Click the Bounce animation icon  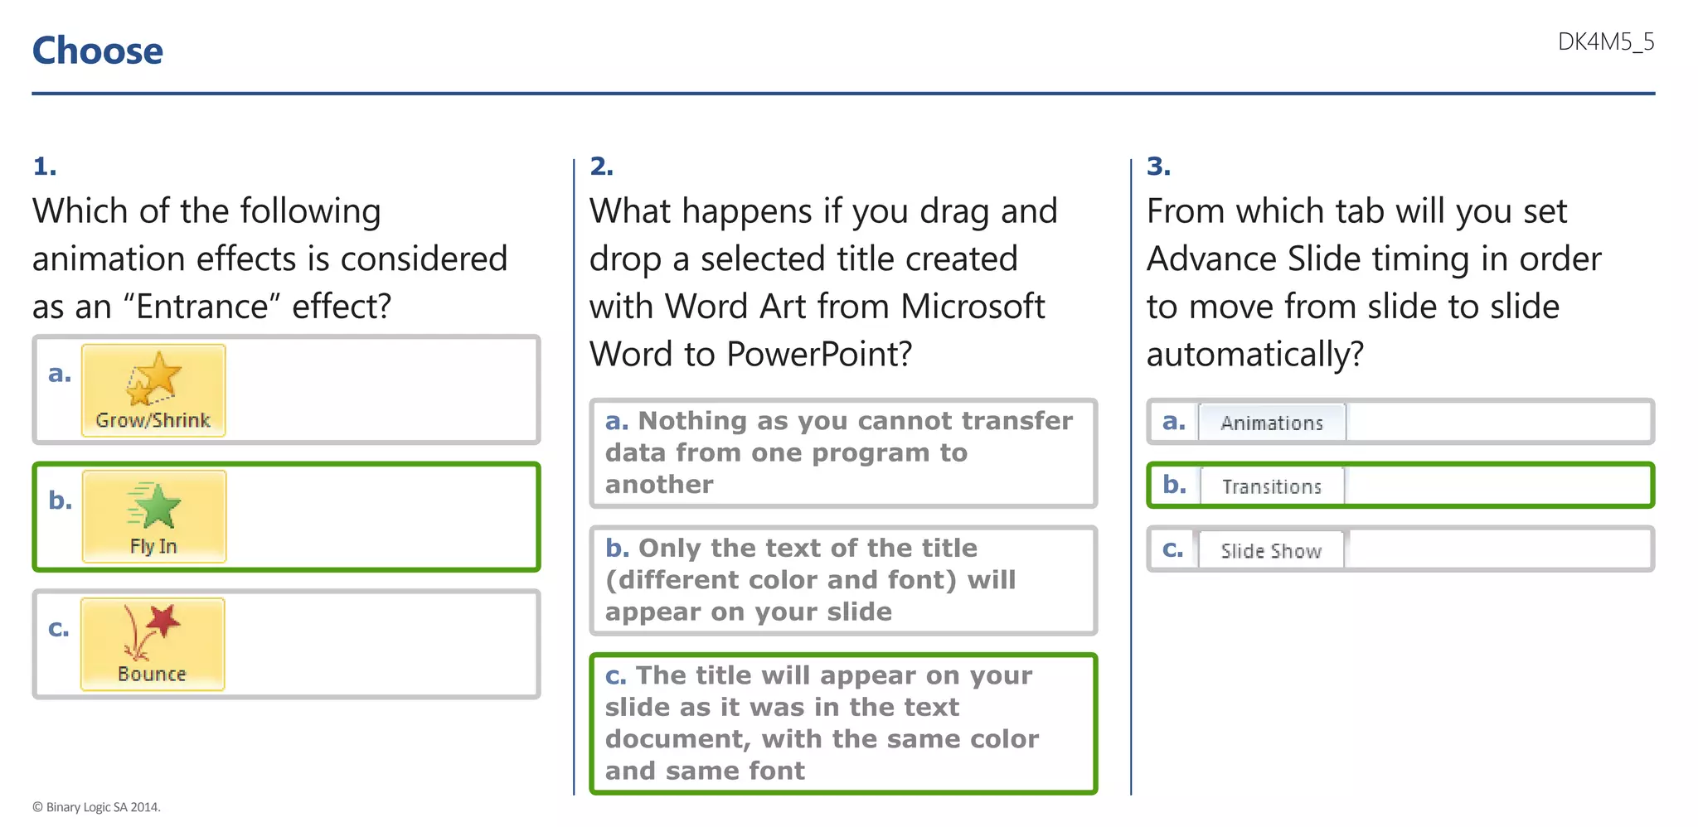(153, 644)
